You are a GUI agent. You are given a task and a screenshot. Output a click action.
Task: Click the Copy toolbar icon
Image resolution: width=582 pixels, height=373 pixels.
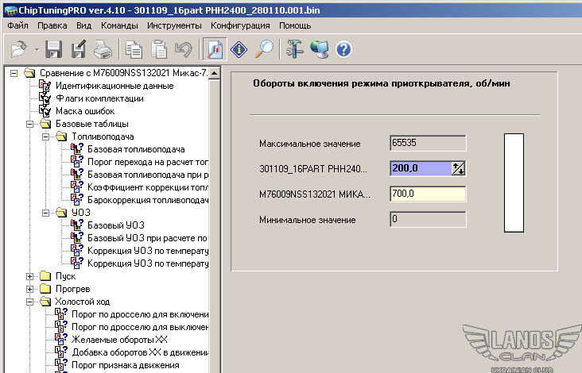134,49
